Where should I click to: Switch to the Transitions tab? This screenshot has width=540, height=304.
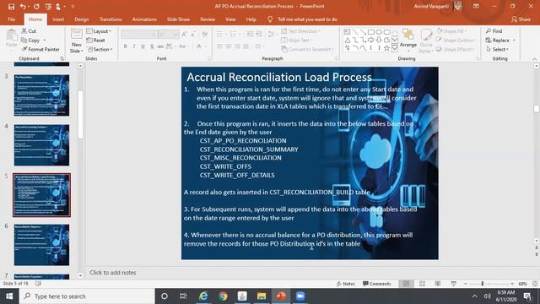[111, 19]
